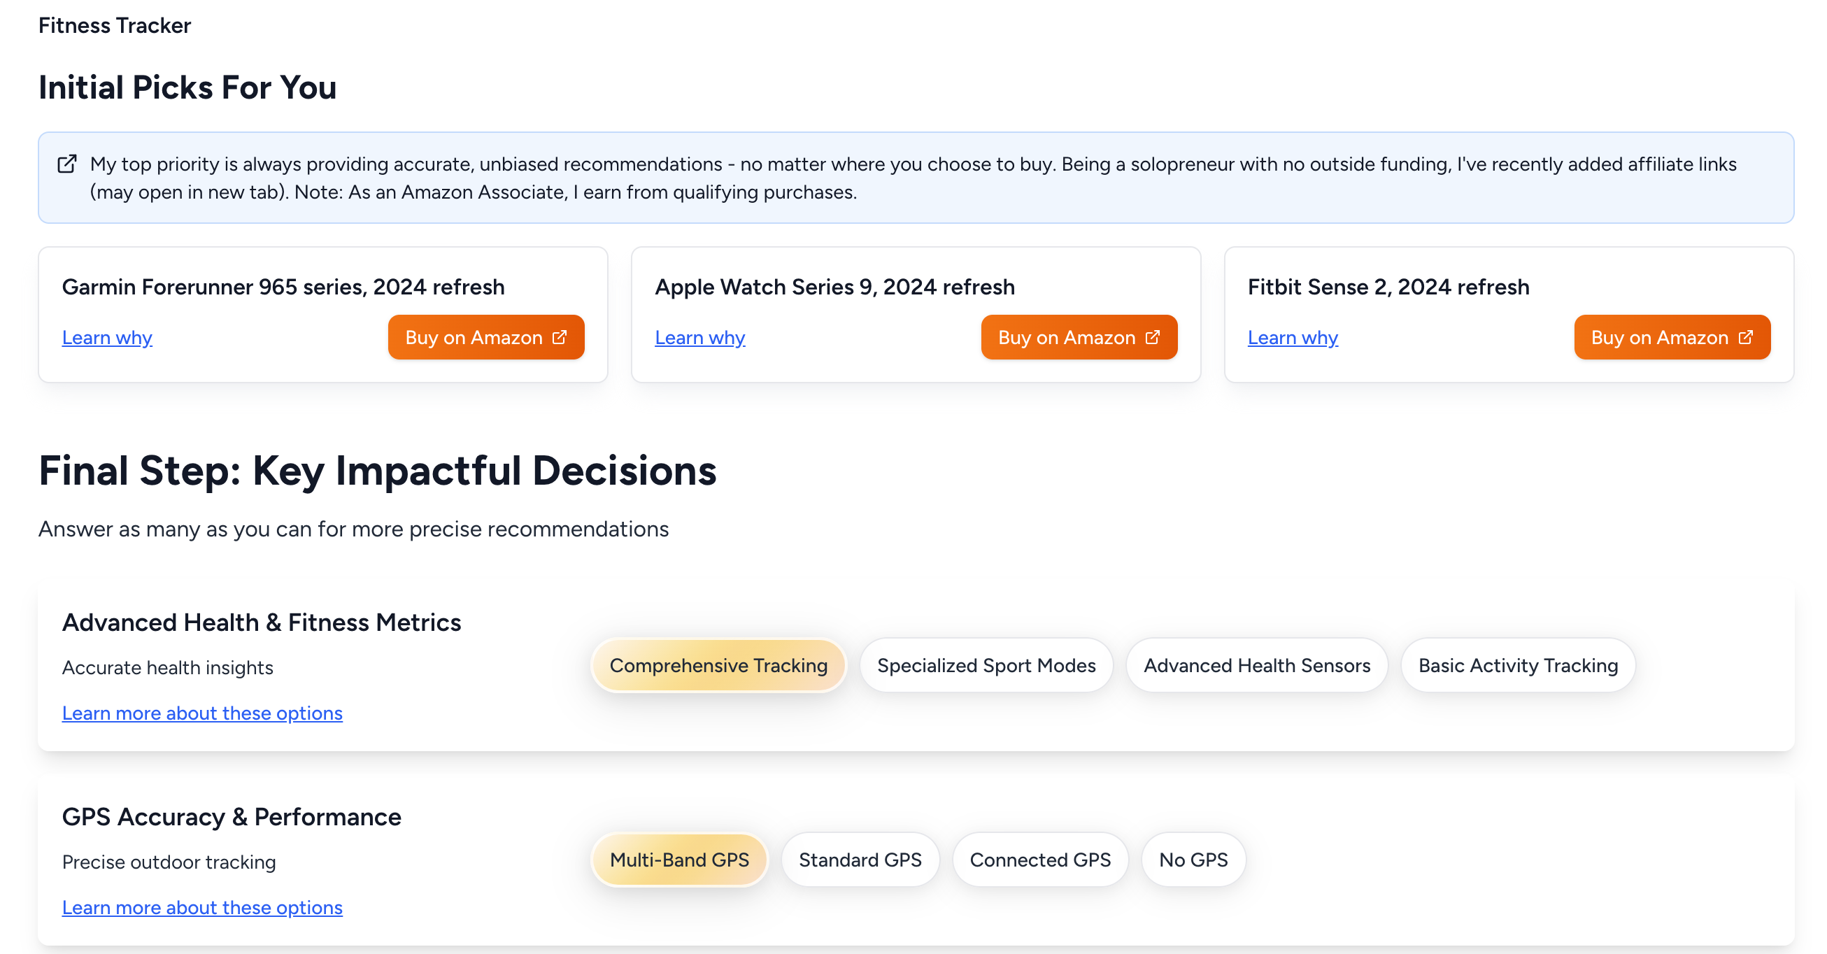Select Specialized Sport Modes option
The image size is (1827, 954).
(986, 665)
